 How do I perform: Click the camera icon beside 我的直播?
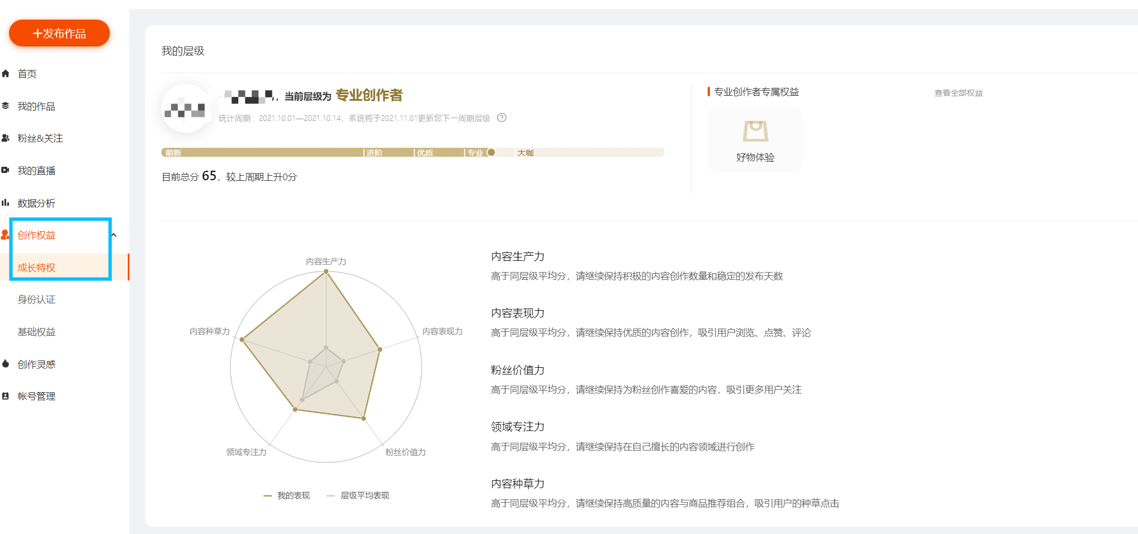click(x=6, y=170)
